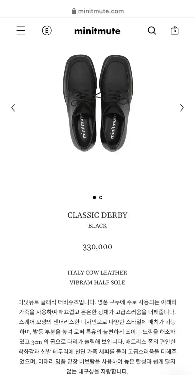Viewport: 195px width, 375px height.
Task: Open the hamburger navigation menu
Action: click(21, 30)
